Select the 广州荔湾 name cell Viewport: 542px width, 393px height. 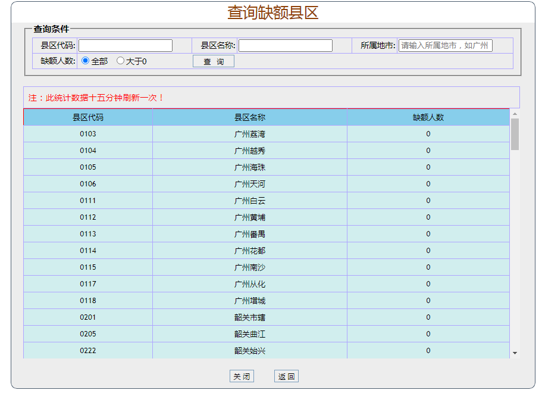[x=249, y=134]
